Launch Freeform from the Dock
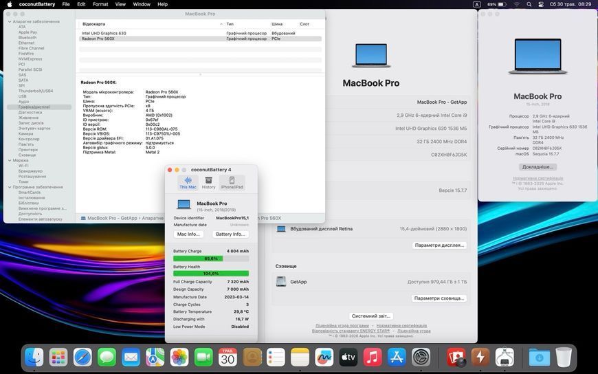 coord(324,357)
